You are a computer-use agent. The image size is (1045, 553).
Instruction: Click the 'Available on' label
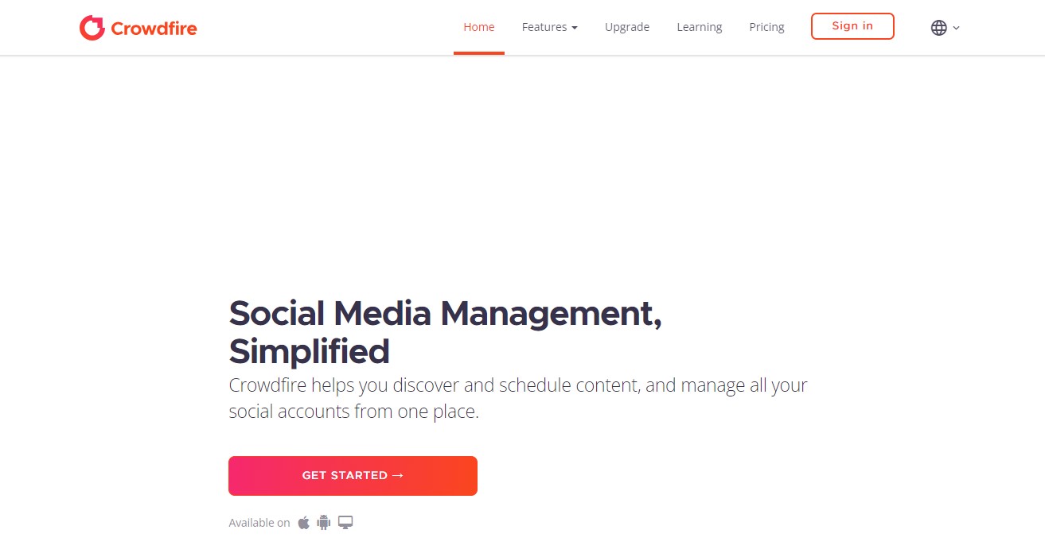pyautogui.click(x=259, y=523)
